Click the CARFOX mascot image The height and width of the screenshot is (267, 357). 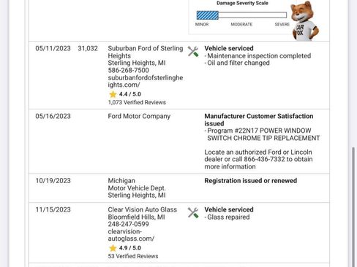tap(304, 20)
